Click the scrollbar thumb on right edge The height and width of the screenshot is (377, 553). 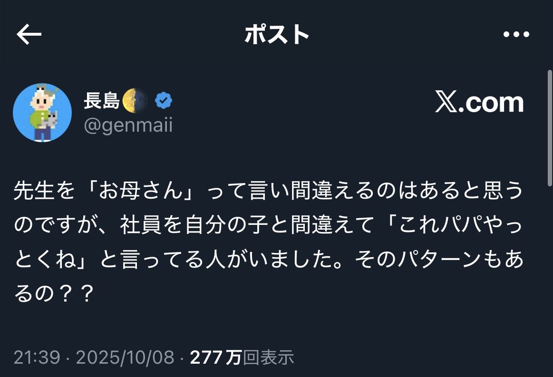(x=550, y=128)
